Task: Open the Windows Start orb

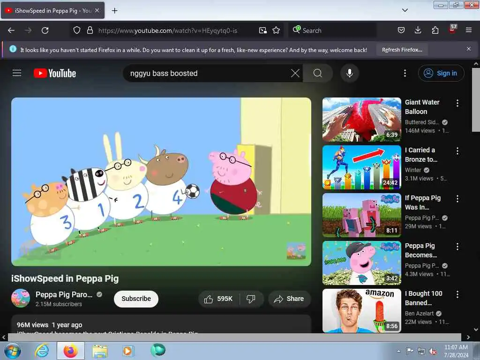Action: [x=13, y=351]
